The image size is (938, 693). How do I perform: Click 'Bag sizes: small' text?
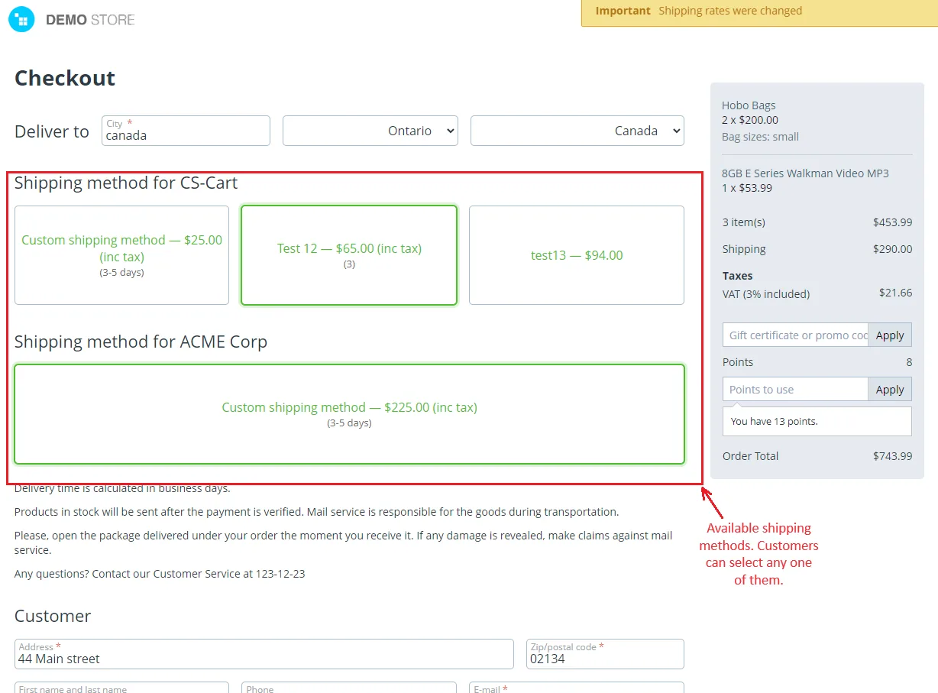[x=760, y=137]
